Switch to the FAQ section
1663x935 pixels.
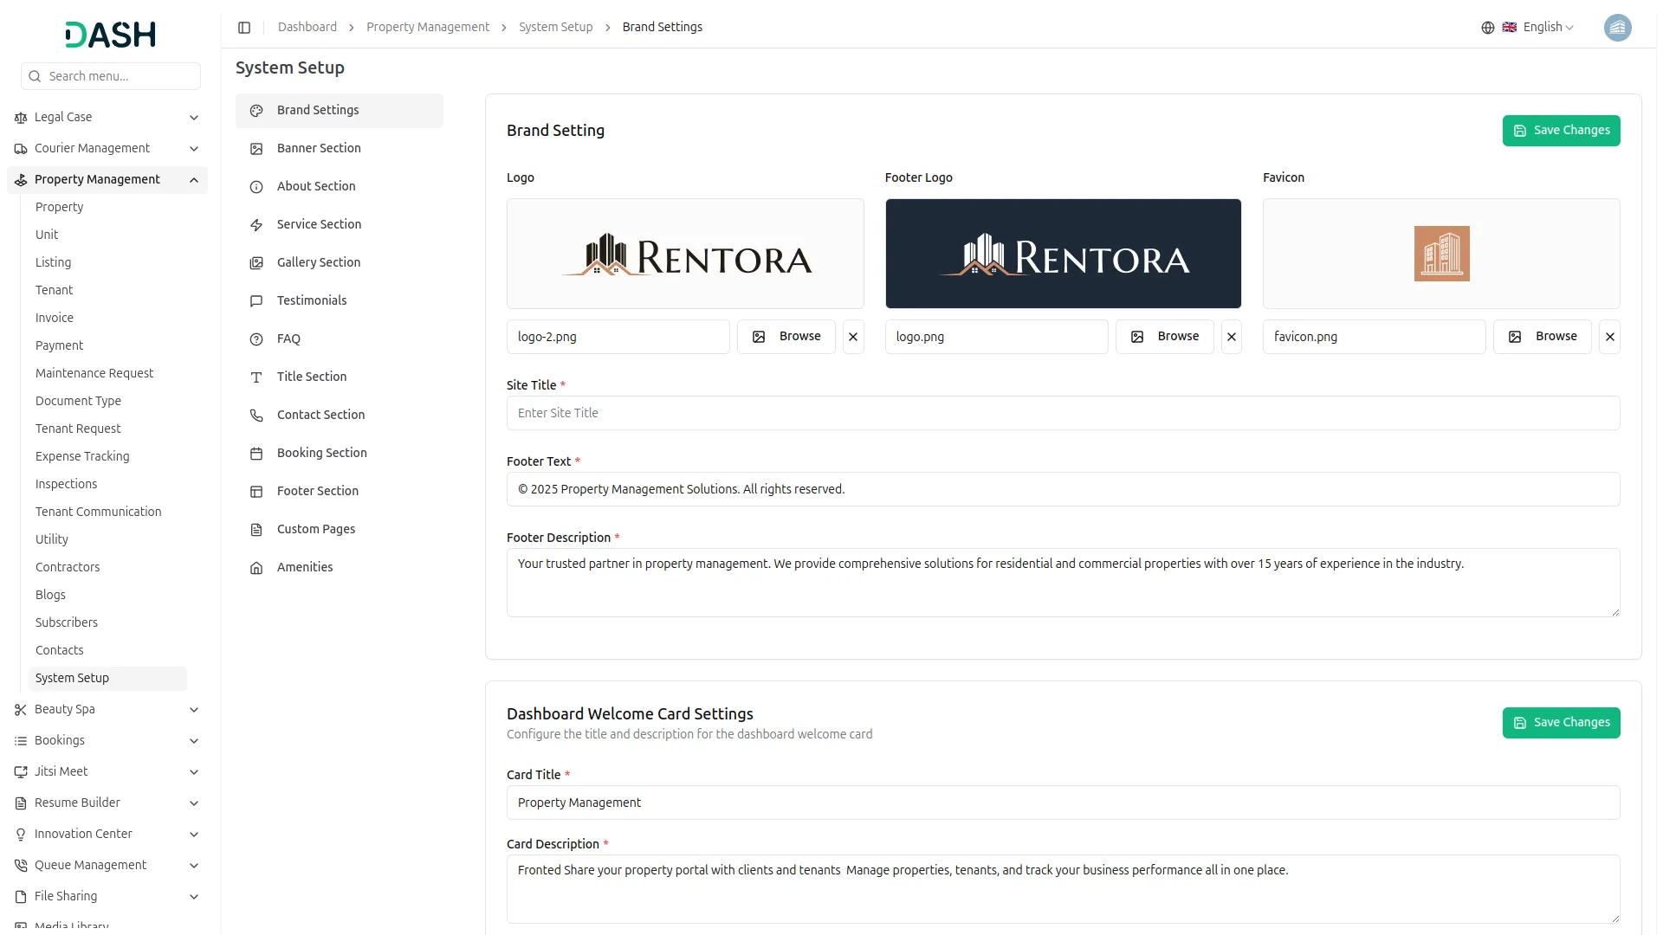[288, 339]
